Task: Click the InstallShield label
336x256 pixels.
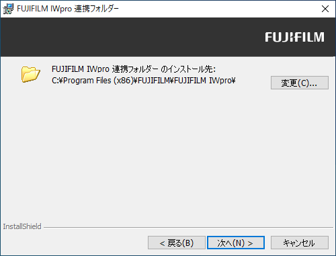Action: pyautogui.click(x=22, y=226)
